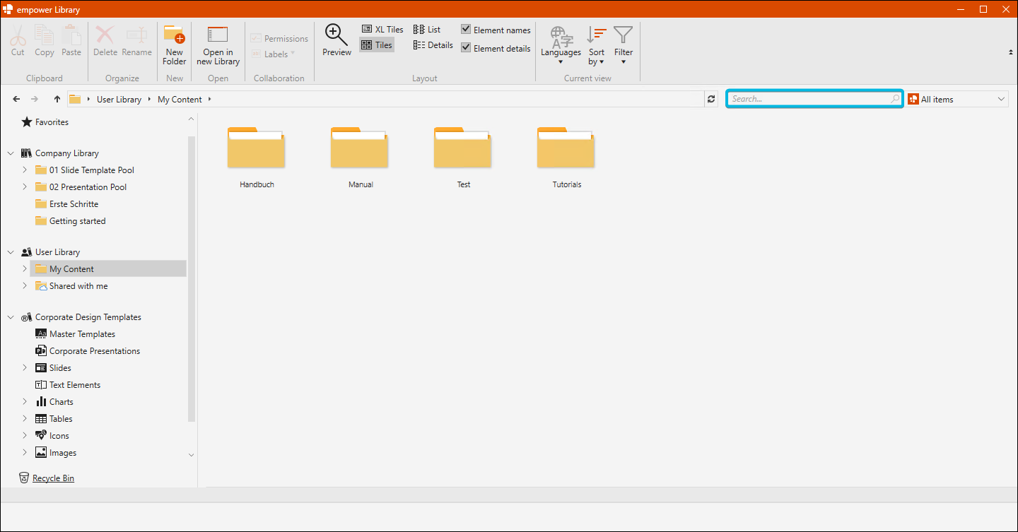Open the All items dropdown
1018x532 pixels.
[958, 99]
